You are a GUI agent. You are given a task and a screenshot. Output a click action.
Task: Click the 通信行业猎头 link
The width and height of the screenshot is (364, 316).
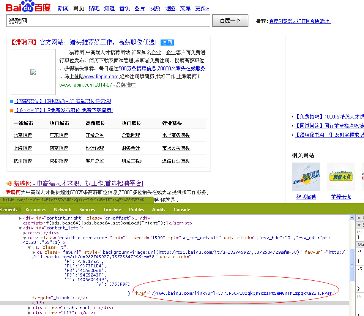coord(176,161)
